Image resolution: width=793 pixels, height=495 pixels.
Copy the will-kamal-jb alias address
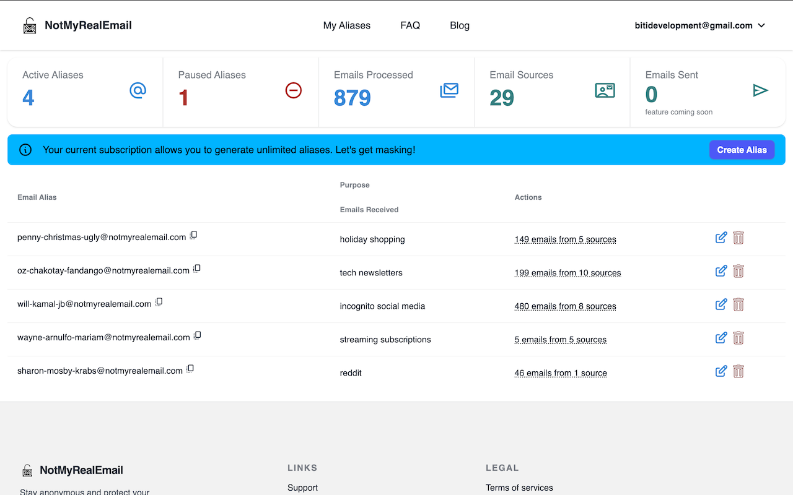159,302
